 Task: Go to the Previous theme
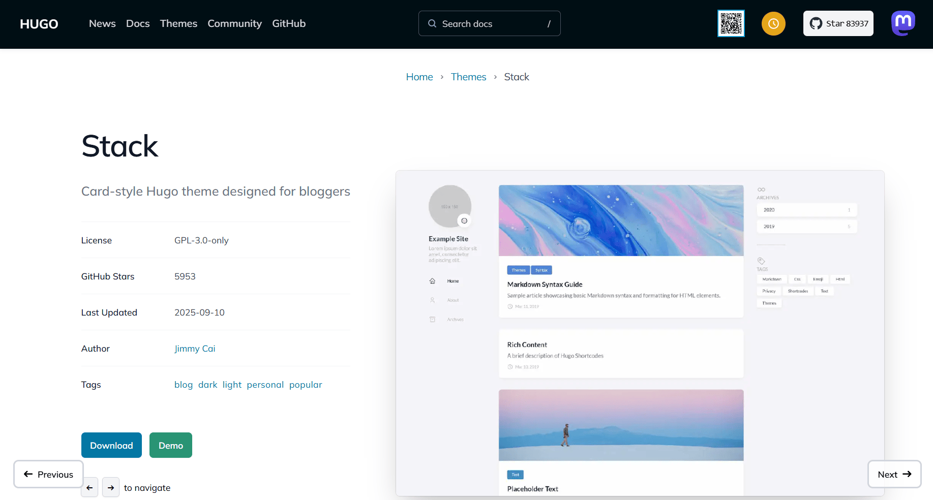48,474
